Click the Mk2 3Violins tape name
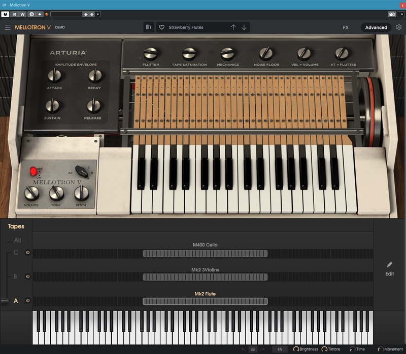 coord(205,269)
